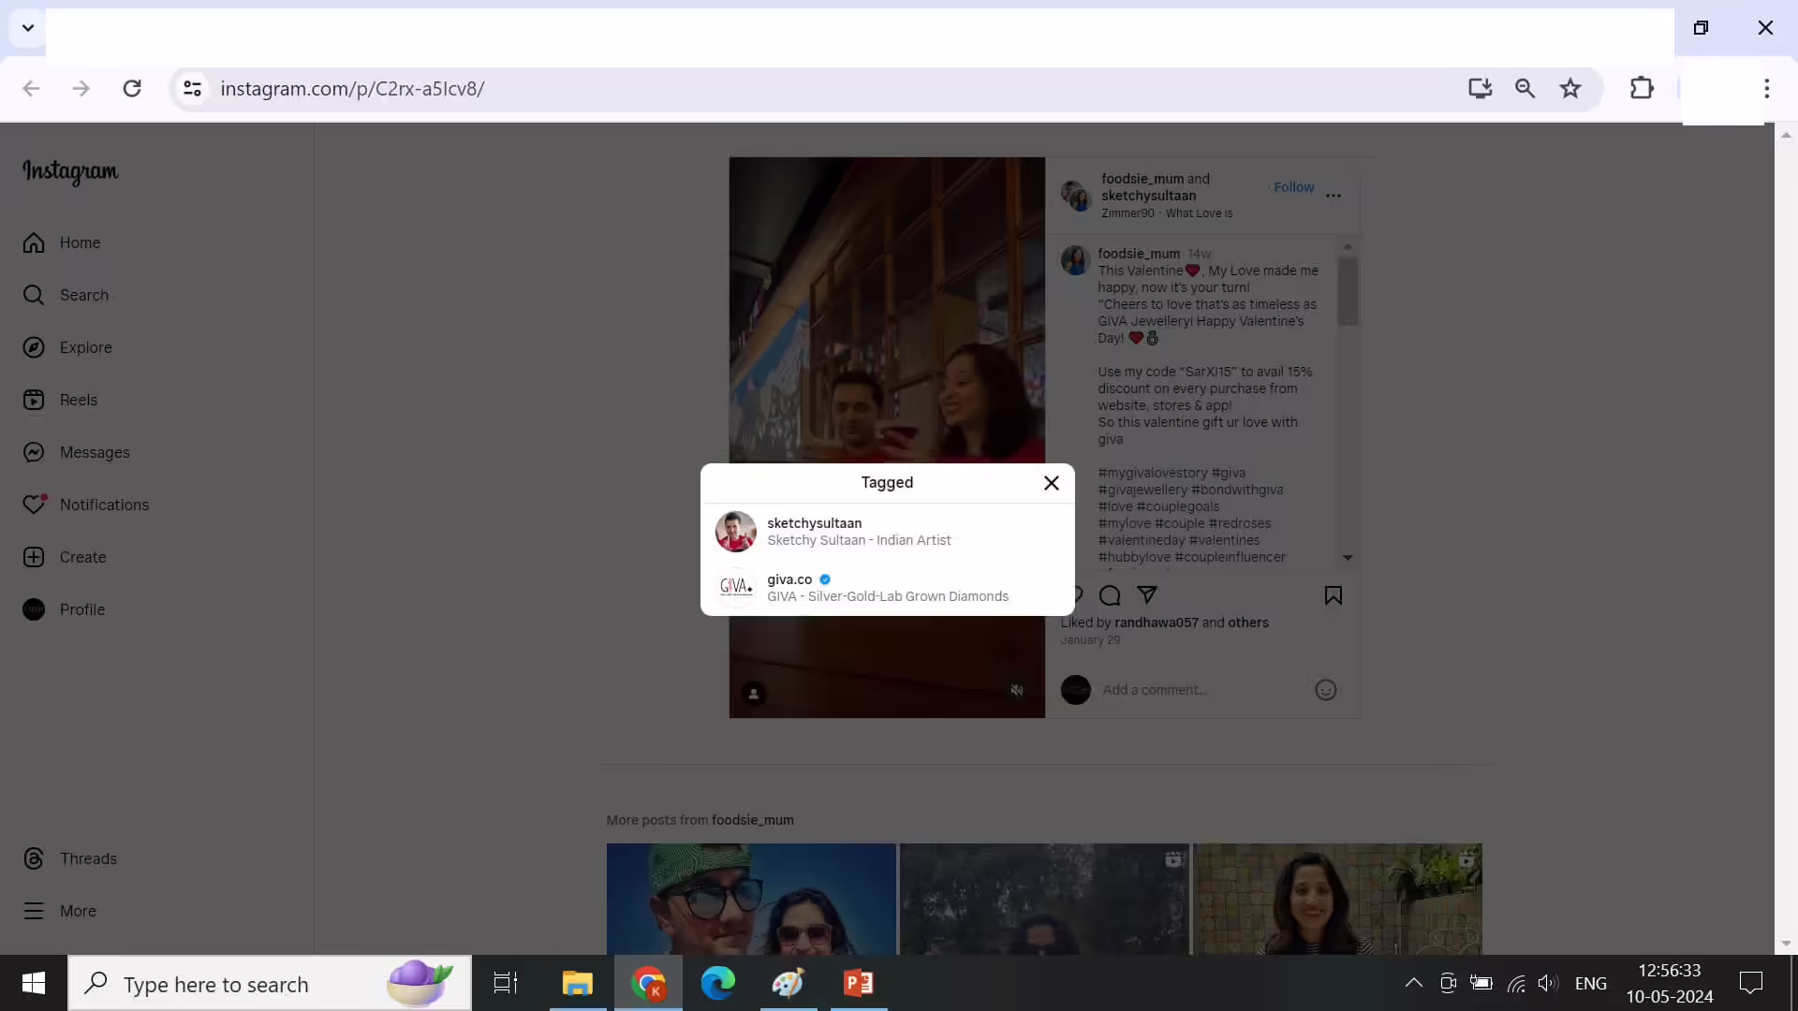The width and height of the screenshot is (1798, 1011).
Task: Click GIVA logo avatar in Tagged list
Action: click(735, 588)
